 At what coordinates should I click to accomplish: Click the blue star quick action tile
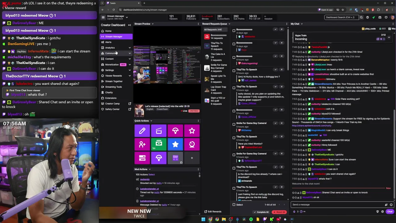tap(175, 144)
